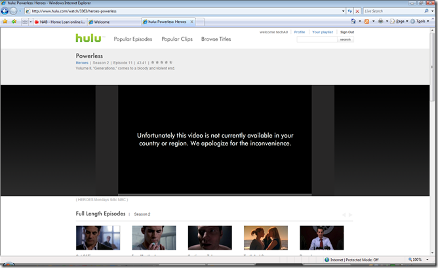The height and width of the screenshot is (268, 438).
Task: Open Your playlist
Action: coord(323,32)
